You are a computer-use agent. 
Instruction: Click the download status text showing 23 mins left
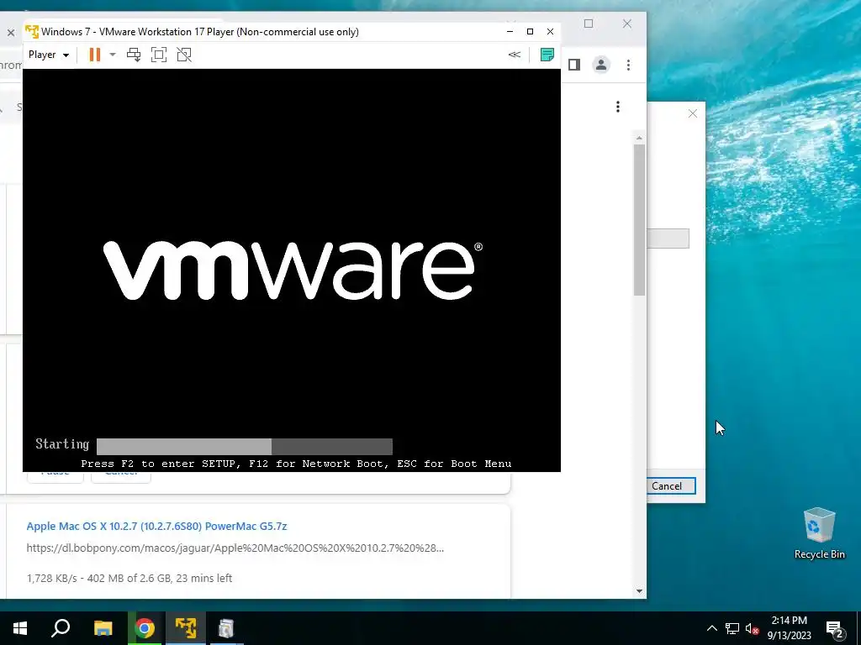129,578
